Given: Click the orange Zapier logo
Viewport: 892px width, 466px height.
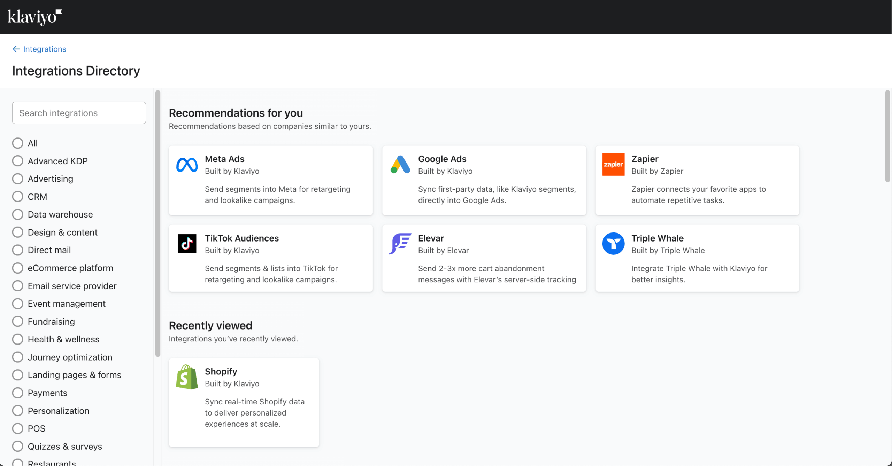Looking at the screenshot, I should tap(613, 165).
